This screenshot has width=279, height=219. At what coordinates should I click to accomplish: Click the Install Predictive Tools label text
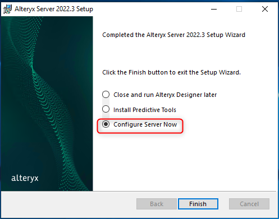(145, 110)
